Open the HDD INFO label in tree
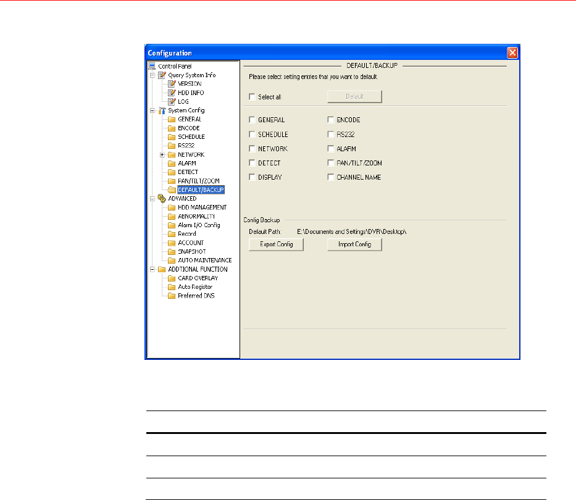The image size is (576, 500). pyautogui.click(x=191, y=93)
